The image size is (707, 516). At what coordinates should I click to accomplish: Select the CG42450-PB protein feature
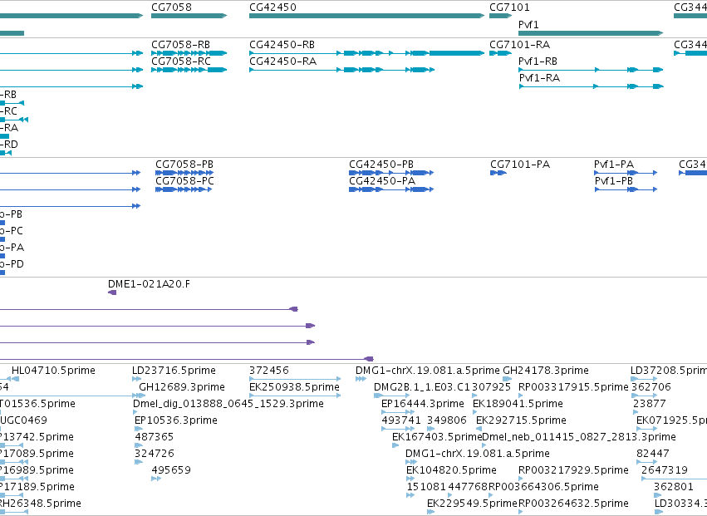(391, 173)
